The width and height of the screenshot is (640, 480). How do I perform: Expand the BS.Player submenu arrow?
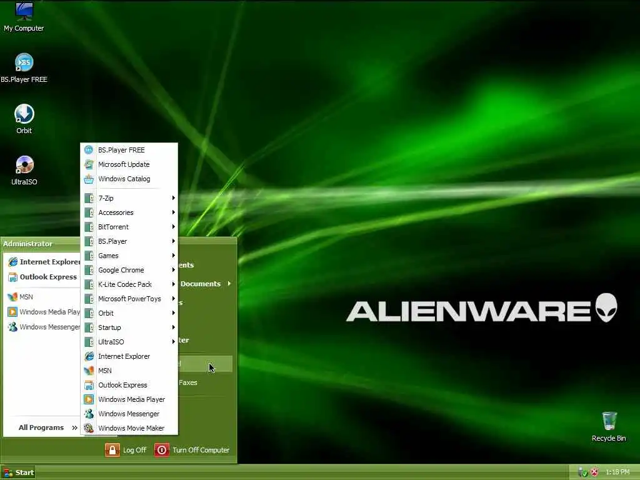click(174, 241)
